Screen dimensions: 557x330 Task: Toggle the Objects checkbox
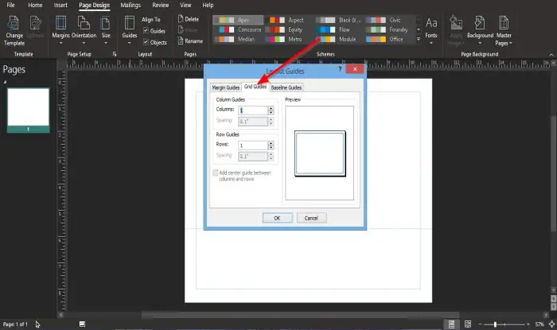coord(146,42)
